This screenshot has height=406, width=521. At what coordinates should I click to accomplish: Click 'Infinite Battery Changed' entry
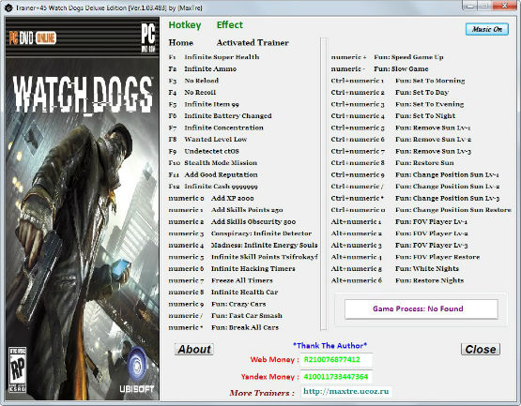228,116
